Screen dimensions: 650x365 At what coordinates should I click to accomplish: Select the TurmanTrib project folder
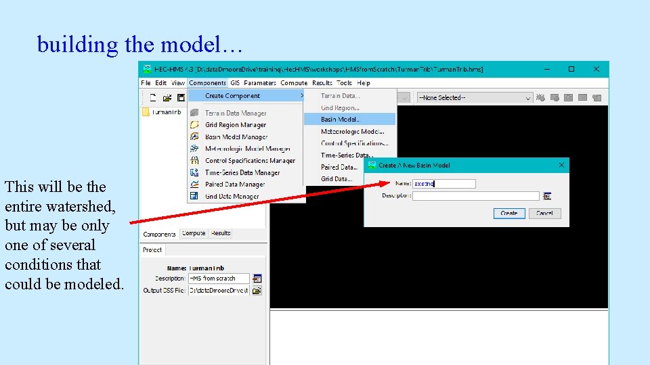[x=162, y=112]
